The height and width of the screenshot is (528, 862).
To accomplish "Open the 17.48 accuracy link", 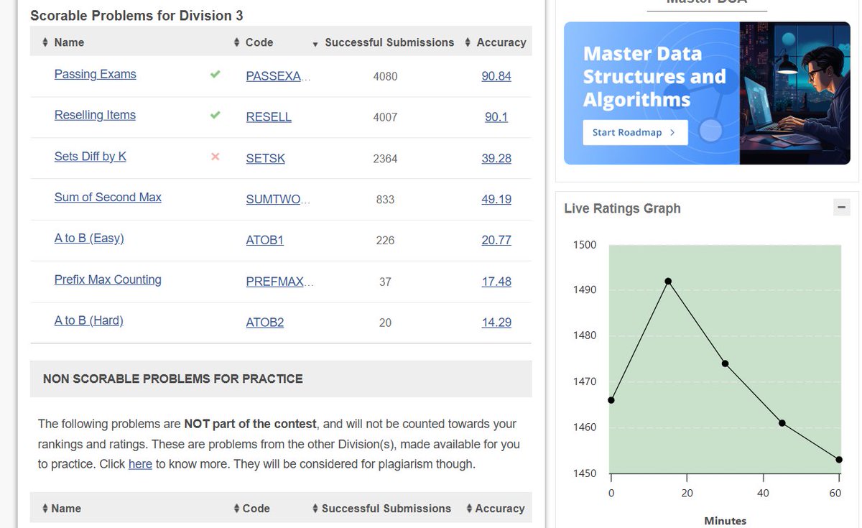I will (496, 282).
